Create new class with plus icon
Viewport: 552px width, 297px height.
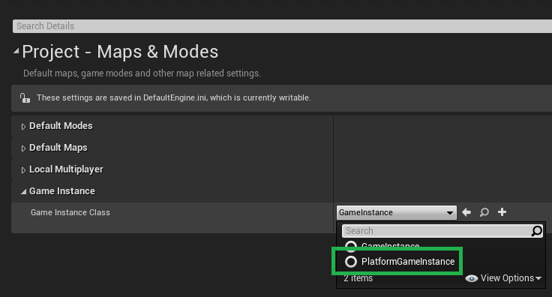click(x=502, y=211)
